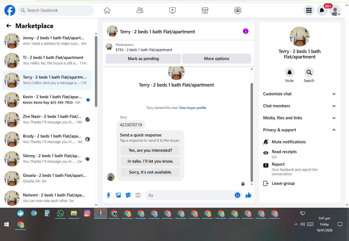Viewport: 349px width, 241px height.
Task: Show hidden system tray icons chevron
Action: [296, 224]
